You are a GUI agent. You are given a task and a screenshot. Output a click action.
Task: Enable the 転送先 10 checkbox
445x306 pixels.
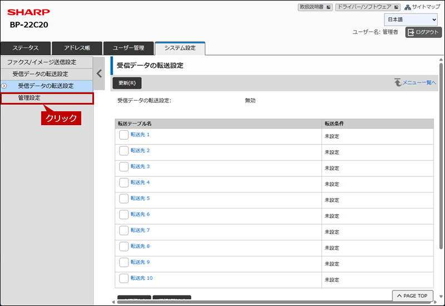pyautogui.click(x=123, y=278)
